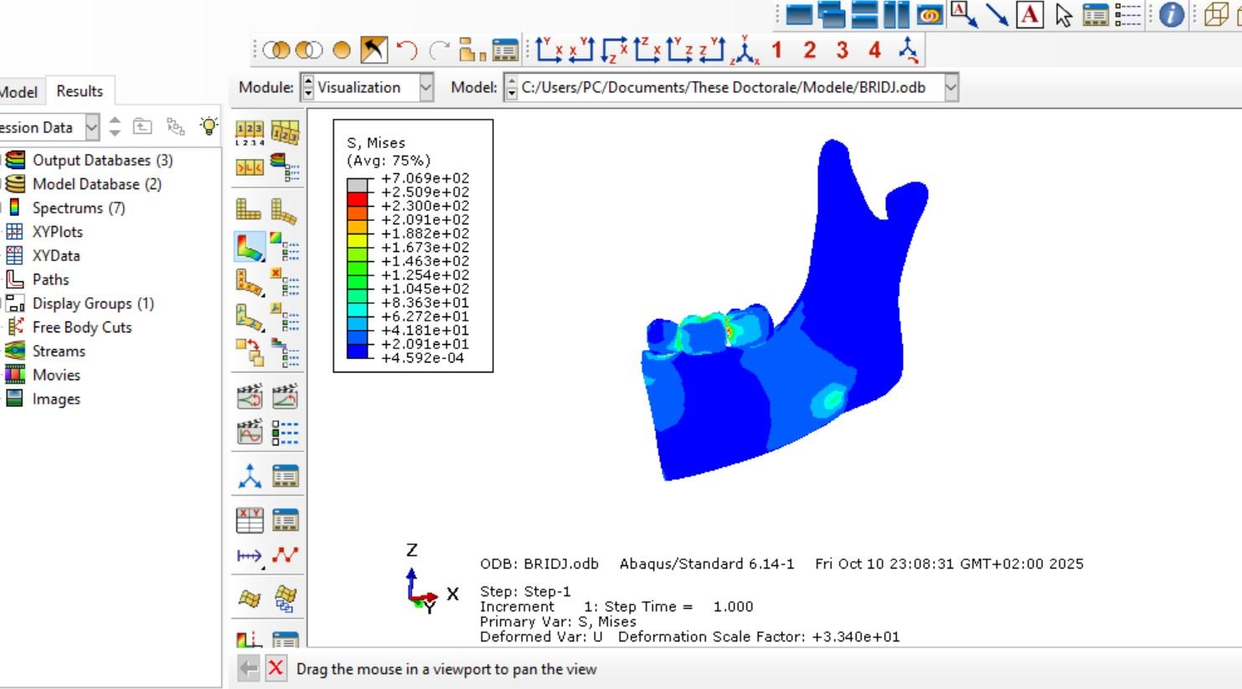
Task: Open the Session Data dropdown
Action: pyautogui.click(x=92, y=127)
